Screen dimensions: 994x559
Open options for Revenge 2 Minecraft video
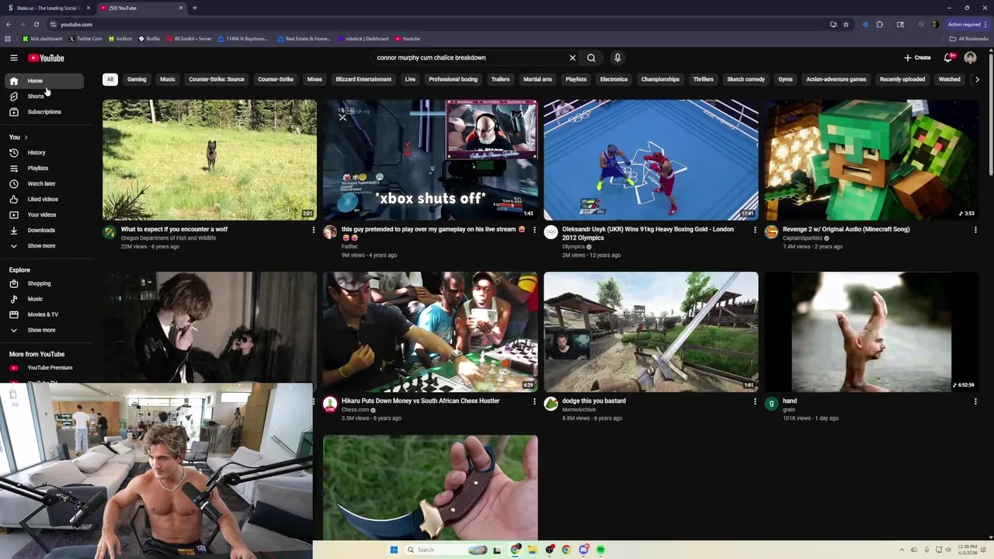point(975,230)
